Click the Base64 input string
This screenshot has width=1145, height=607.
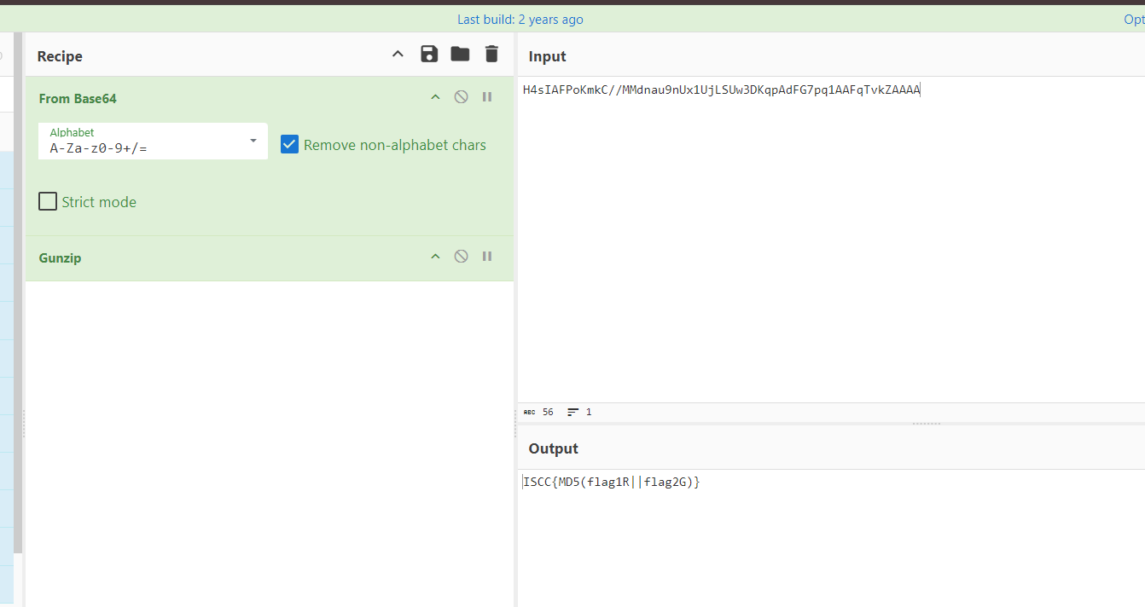click(722, 90)
